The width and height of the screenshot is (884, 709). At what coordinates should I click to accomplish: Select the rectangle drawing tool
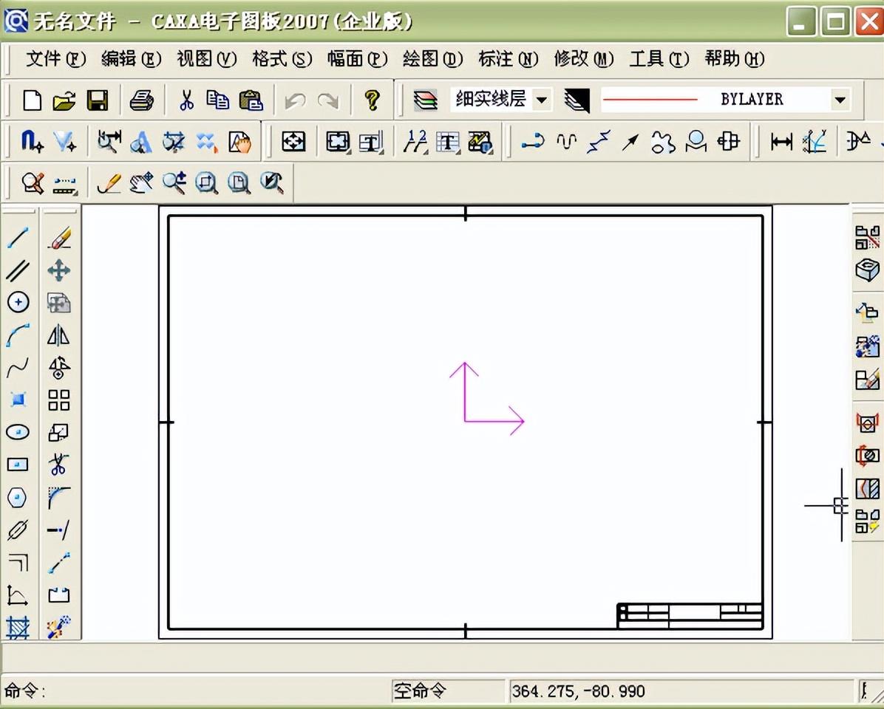18,465
